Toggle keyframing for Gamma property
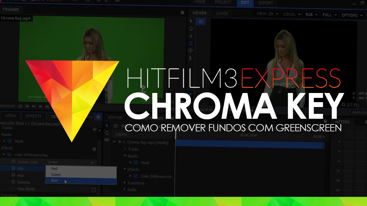The height and width of the screenshot is (206, 367). pyautogui.click(x=13, y=182)
